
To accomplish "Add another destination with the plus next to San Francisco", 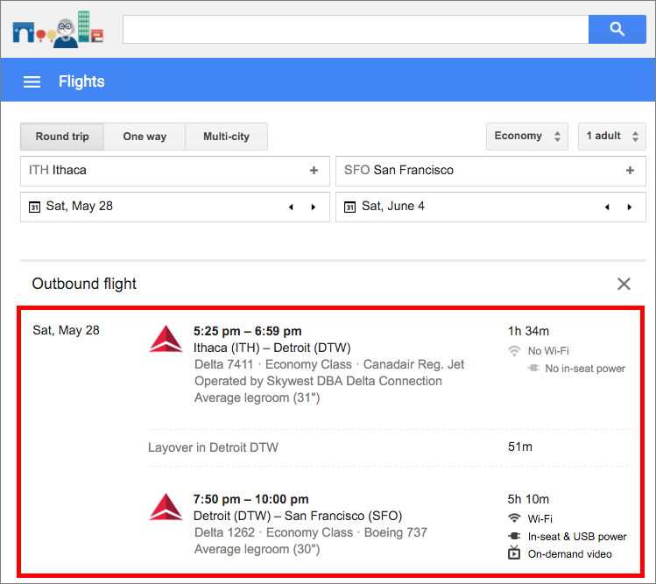I will tap(630, 170).
